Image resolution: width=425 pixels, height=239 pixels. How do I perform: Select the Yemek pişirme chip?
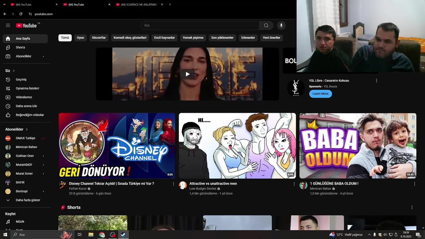pyautogui.click(x=193, y=38)
